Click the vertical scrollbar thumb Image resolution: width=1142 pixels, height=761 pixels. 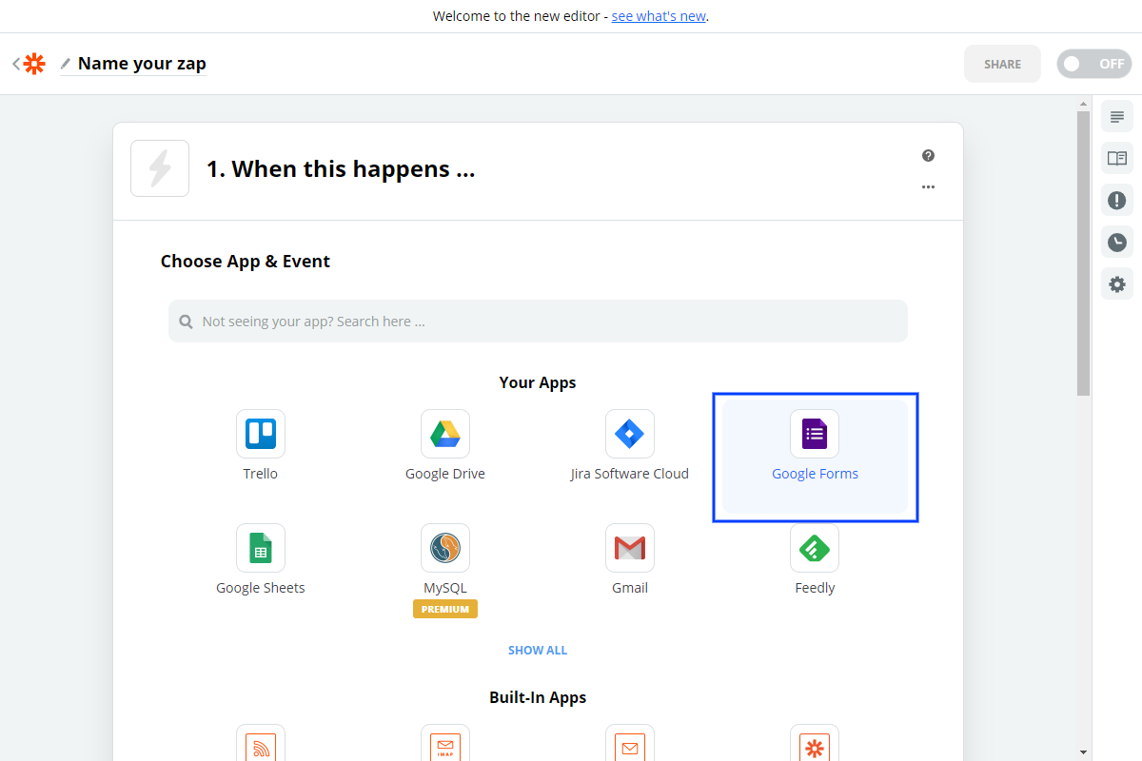pyautogui.click(x=1083, y=253)
